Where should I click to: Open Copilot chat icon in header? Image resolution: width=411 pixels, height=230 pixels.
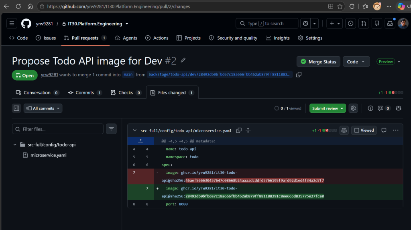305,24
